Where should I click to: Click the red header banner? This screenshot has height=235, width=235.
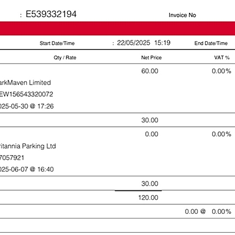pos(117,29)
